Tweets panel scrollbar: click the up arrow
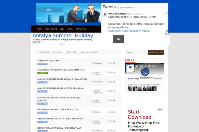 click(167, 13)
